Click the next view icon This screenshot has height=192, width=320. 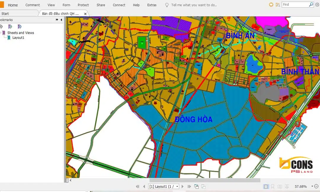tap(203, 186)
